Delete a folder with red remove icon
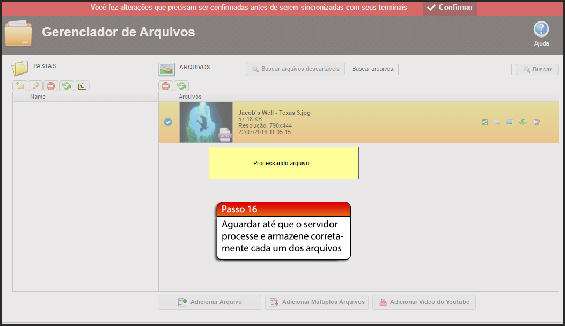Screen dimensions: 565x326 50,86
